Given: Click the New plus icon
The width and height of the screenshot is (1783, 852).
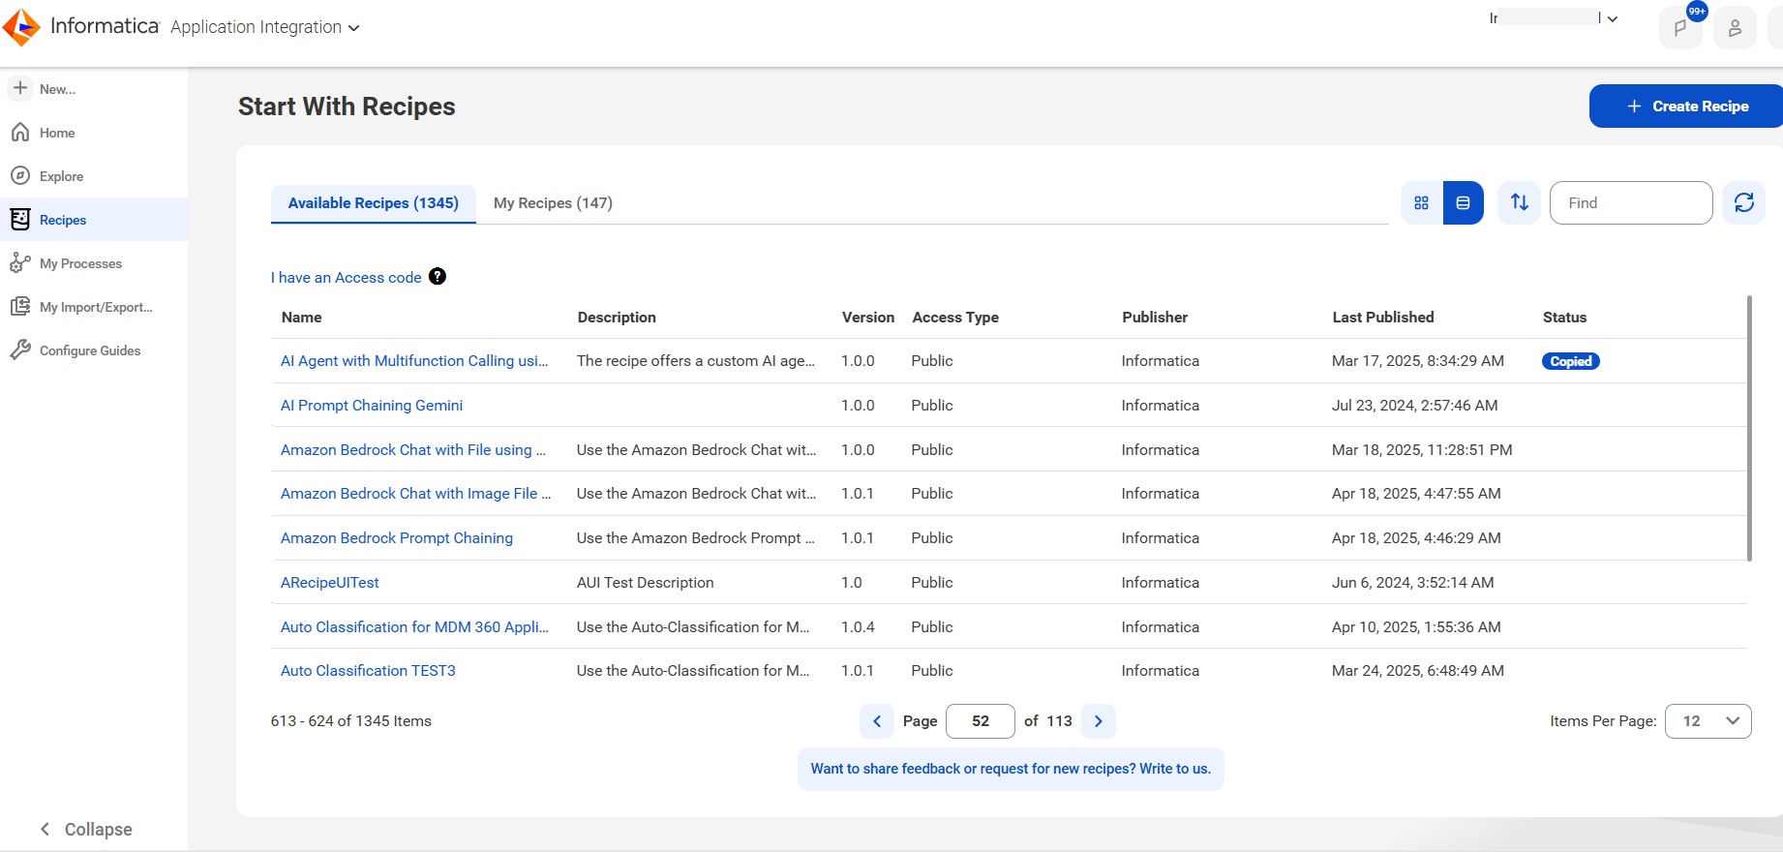Looking at the screenshot, I should point(20,88).
